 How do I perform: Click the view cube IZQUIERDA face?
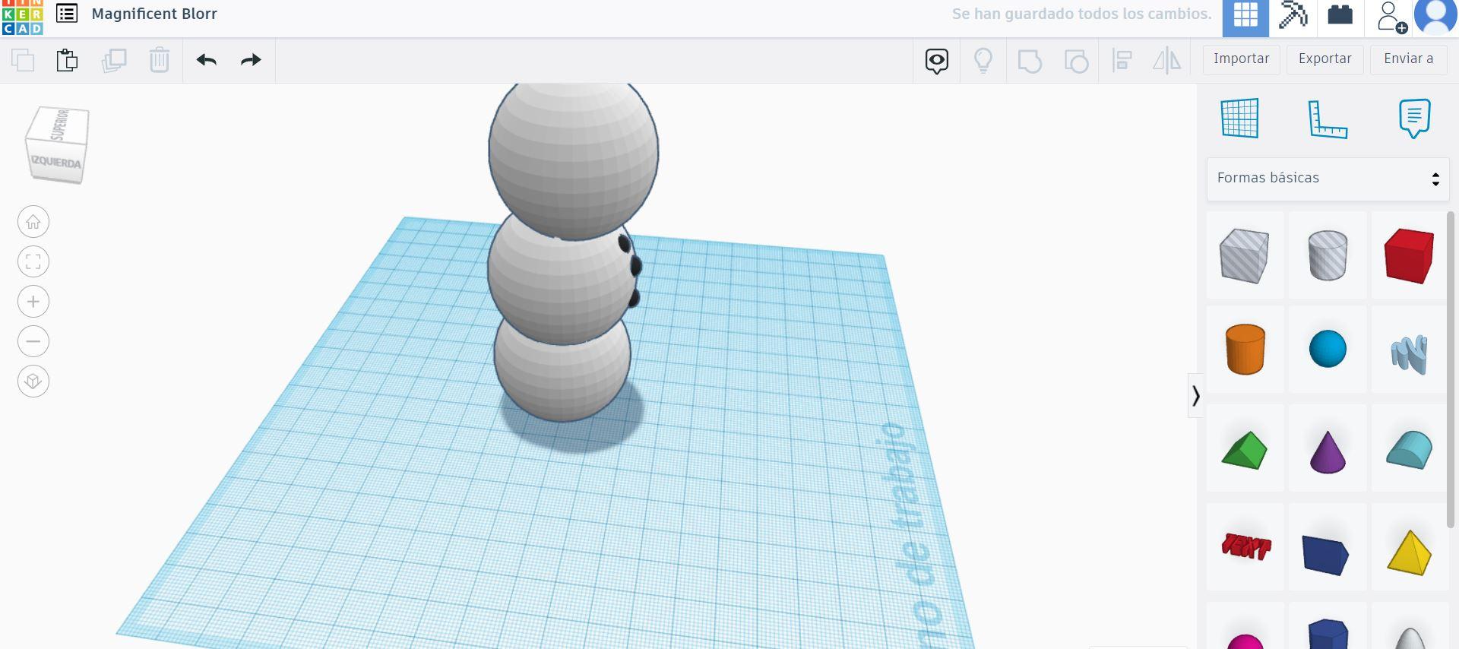click(55, 162)
